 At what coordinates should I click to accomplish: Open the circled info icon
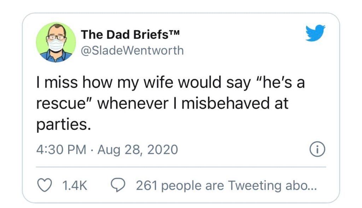(x=317, y=150)
